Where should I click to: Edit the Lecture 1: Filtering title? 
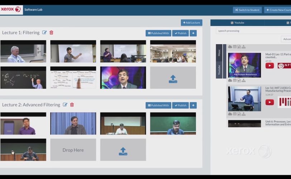click(x=44, y=33)
